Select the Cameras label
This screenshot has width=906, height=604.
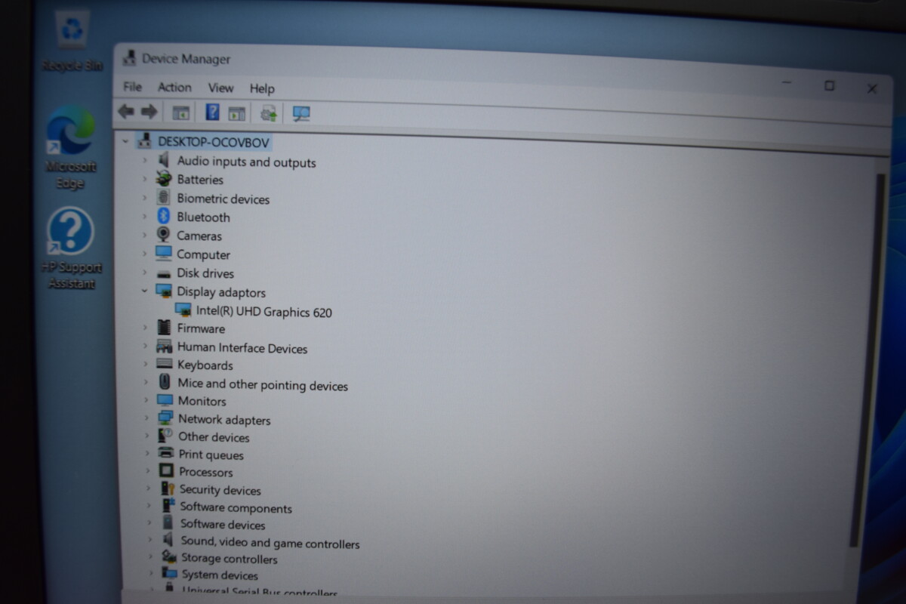(x=199, y=236)
